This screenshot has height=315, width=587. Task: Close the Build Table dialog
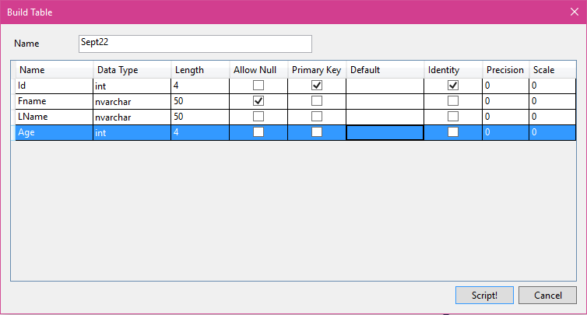point(575,12)
